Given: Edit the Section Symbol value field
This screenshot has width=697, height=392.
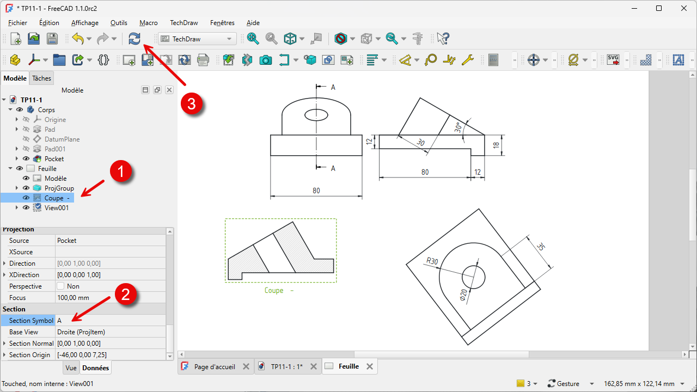Looking at the screenshot, I should [112, 321].
